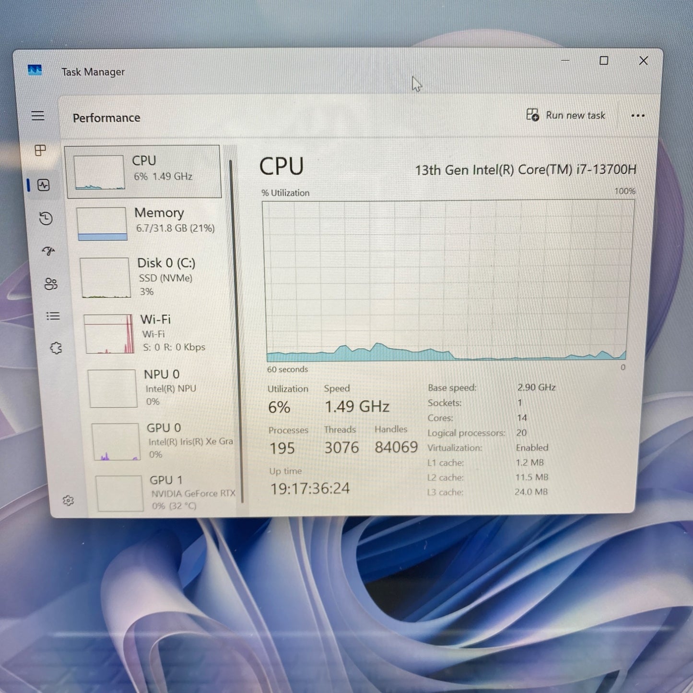This screenshot has width=693, height=693.
Task: Click the Memory mini graph thumbnail
Action: (x=102, y=223)
